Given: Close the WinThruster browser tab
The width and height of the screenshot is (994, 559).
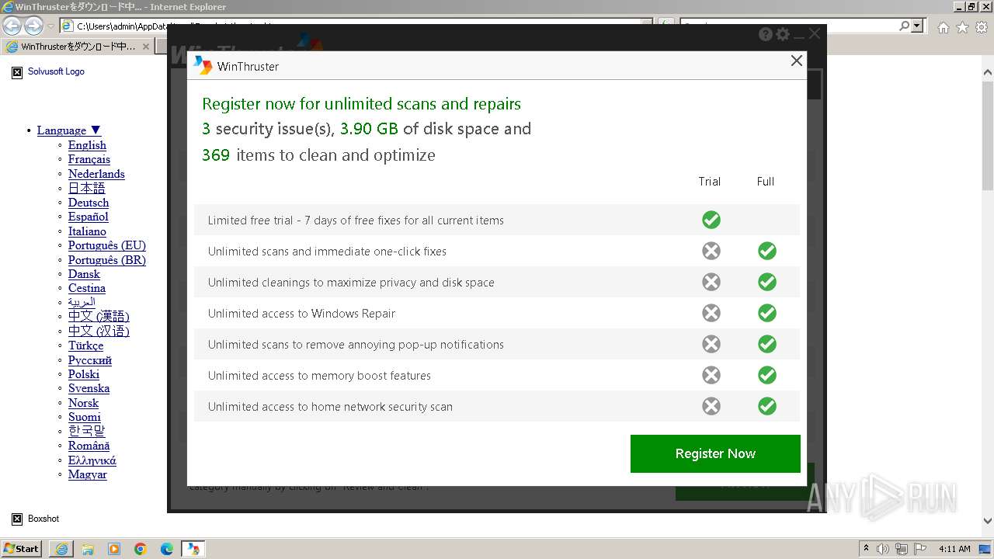Looking at the screenshot, I should (145, 47).
